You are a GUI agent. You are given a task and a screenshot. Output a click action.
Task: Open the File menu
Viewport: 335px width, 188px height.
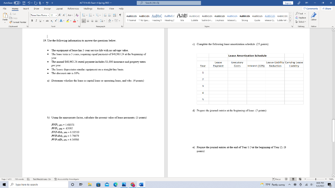(x=5, y=9)
